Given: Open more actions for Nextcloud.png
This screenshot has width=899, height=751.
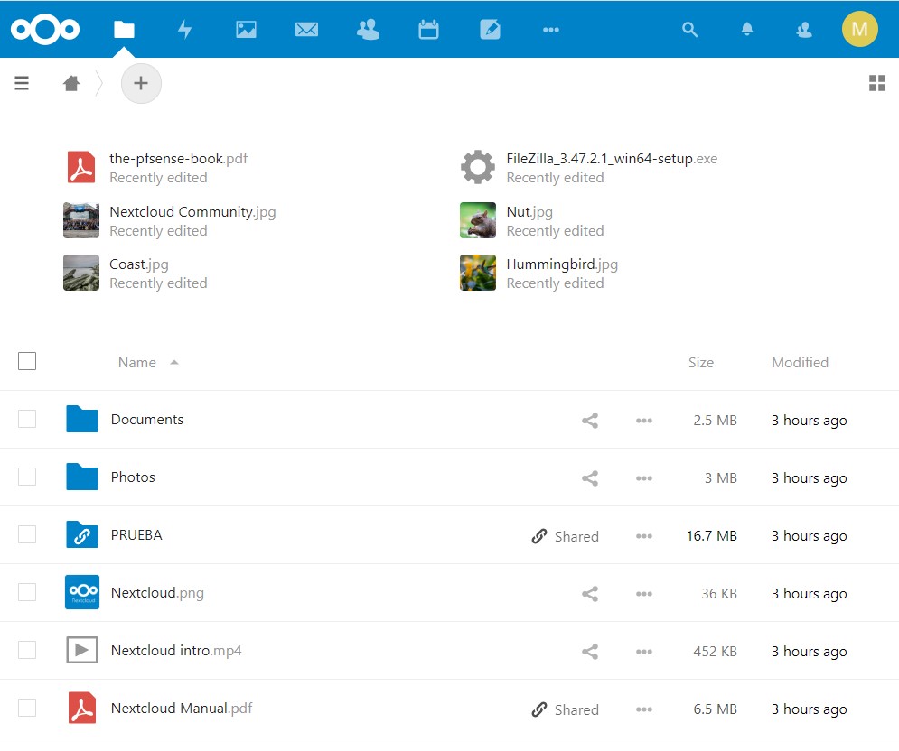Looking at the screenshot, I should [644, 594].
